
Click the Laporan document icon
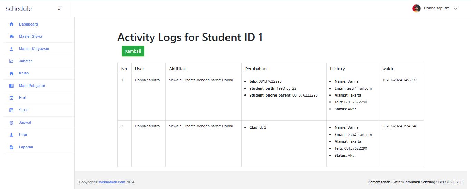11,147
